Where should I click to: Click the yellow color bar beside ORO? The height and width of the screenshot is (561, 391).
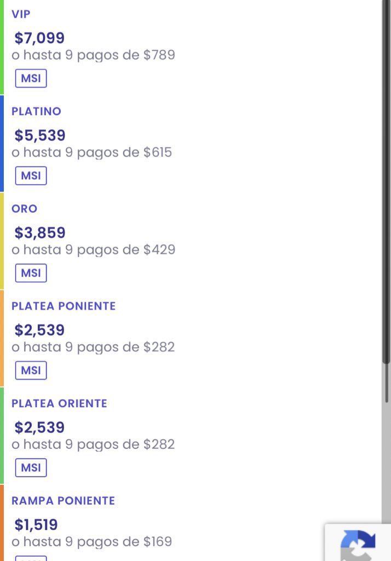point(2,241)
